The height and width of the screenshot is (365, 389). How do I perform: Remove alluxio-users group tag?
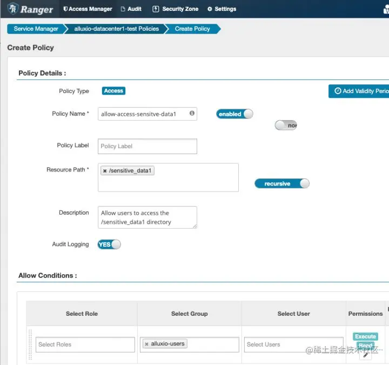pyautogui.click(x=146, y=344)
